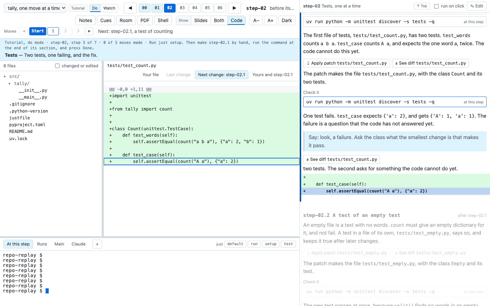Open Notes panel

86,20
